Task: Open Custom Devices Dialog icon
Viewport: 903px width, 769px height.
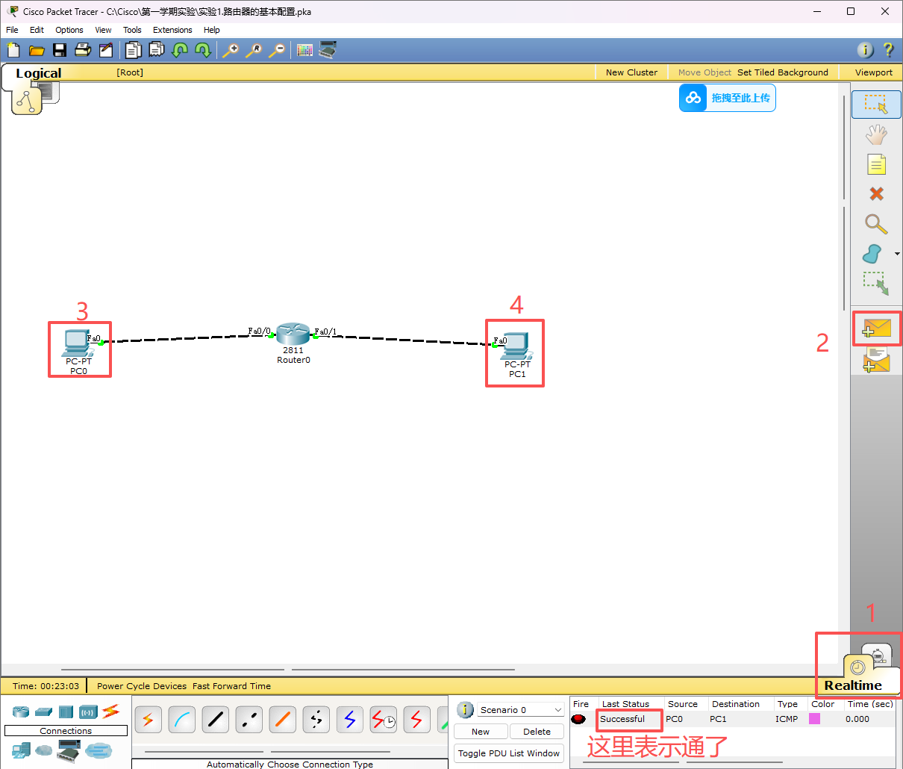Action: pos(328,50)
